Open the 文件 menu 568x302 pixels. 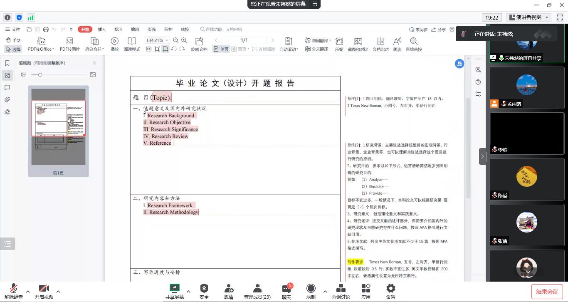click(x=12, y=30)
